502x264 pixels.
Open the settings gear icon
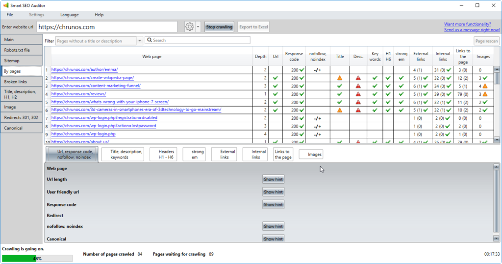(190, 27)
